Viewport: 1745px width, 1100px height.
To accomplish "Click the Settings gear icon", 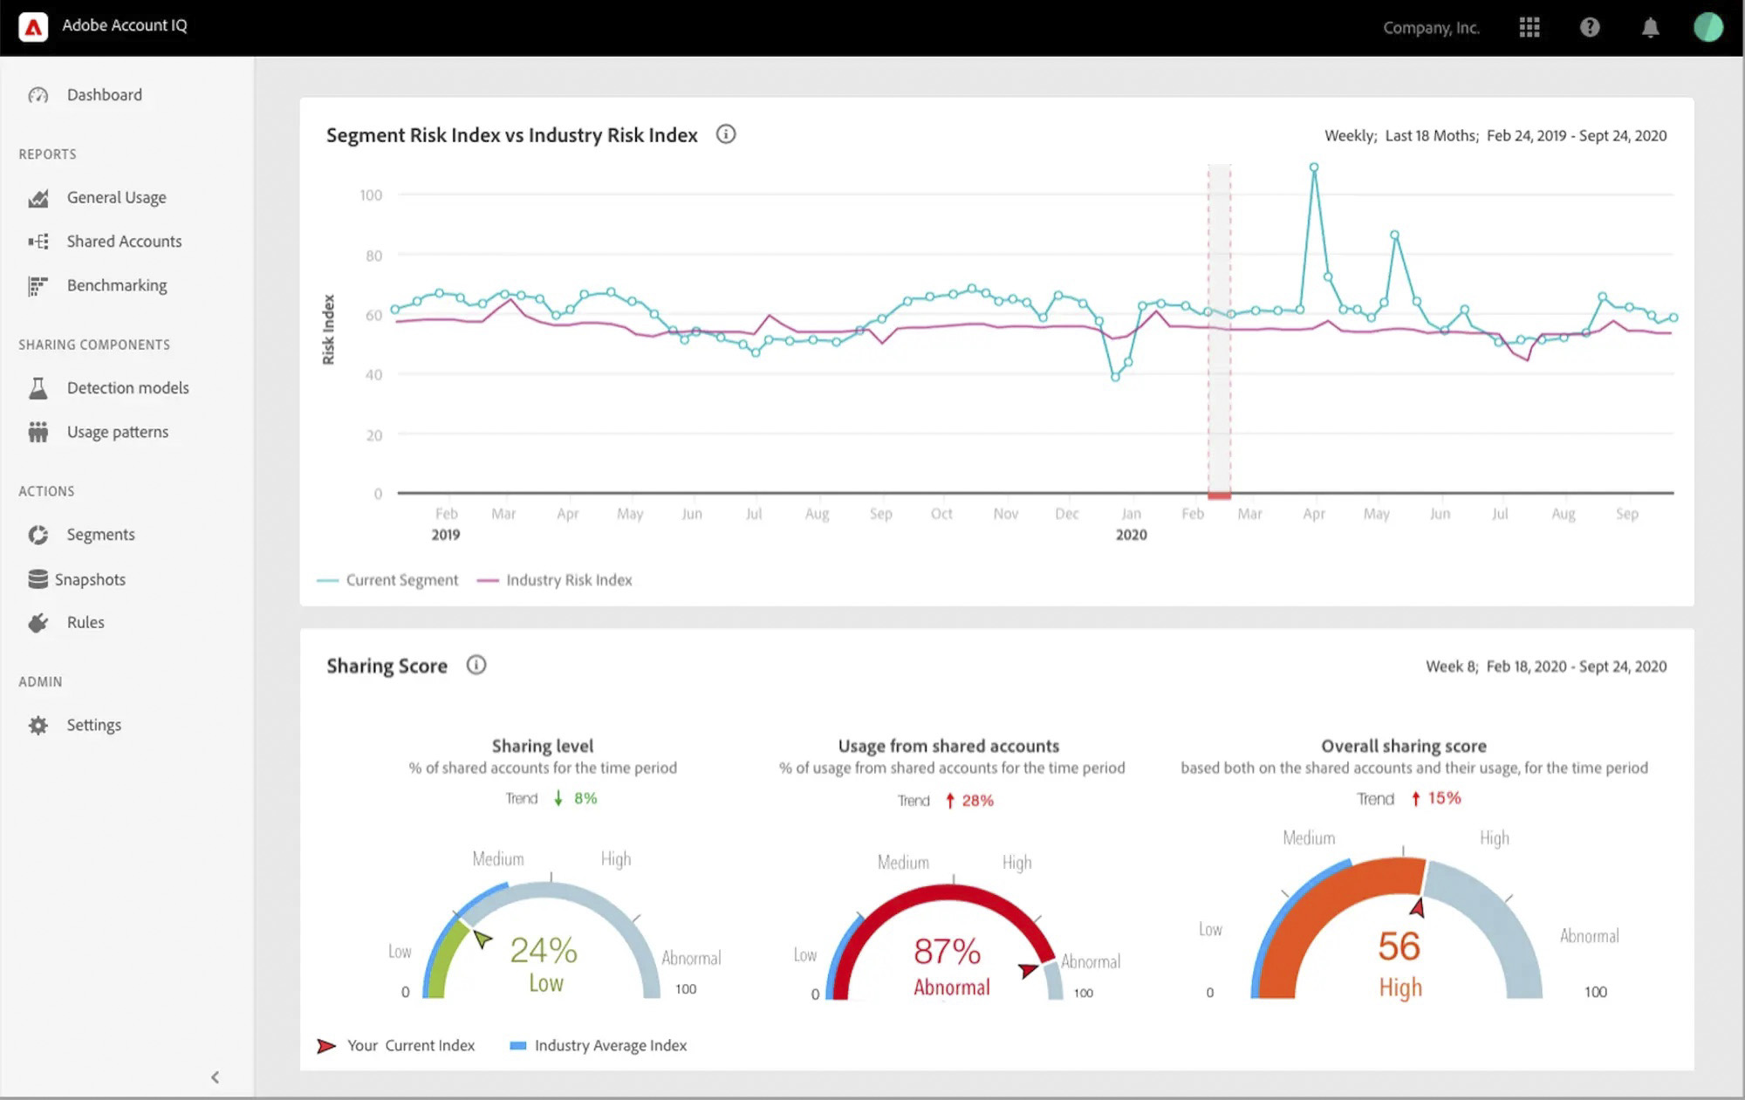I will (38, 725).
